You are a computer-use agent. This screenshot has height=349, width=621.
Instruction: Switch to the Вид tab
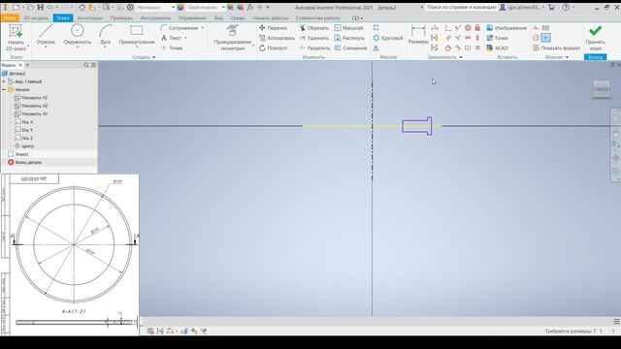coord(218,17)
